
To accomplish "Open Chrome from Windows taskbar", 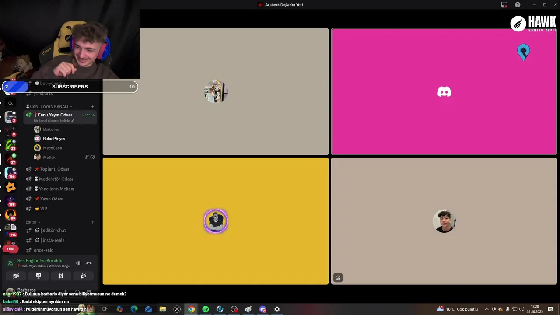I will tap(191, 309).
